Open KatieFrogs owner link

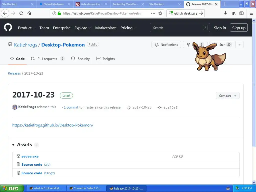(26, 45)
